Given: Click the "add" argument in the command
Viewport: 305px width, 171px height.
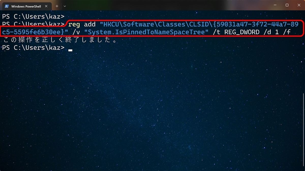Looking at the screenshot, I should [x=90, y=24].
